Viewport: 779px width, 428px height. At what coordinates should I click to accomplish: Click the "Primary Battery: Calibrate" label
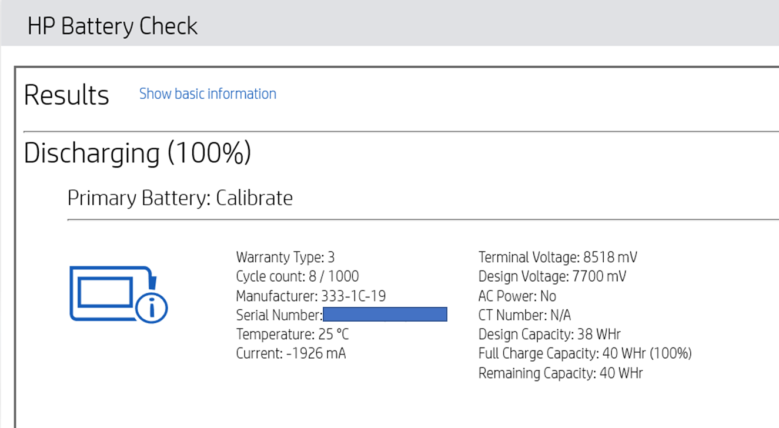point(180,198)
